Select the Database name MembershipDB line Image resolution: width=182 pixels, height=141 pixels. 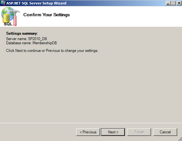click(32, 43)
